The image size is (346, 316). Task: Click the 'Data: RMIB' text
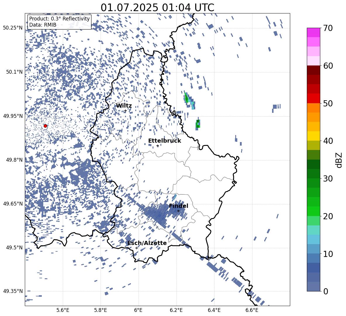coord(43,25)
